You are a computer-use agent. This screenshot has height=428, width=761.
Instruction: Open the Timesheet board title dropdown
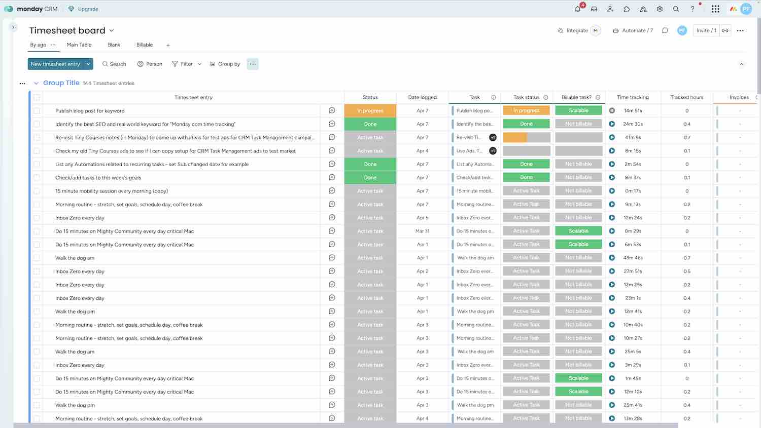[112, 30]
